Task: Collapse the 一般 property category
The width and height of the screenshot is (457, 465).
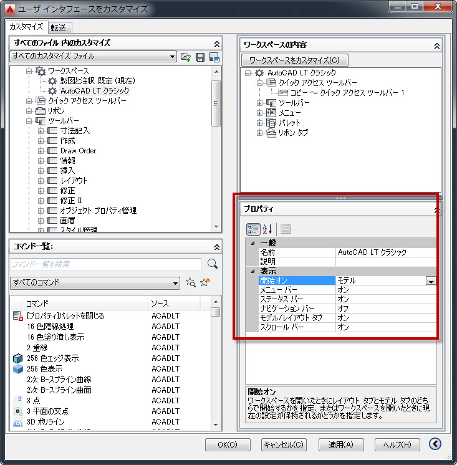Action: (253, 243)
